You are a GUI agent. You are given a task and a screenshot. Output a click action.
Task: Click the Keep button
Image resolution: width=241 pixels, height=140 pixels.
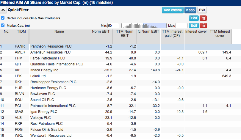click(190, 10)
